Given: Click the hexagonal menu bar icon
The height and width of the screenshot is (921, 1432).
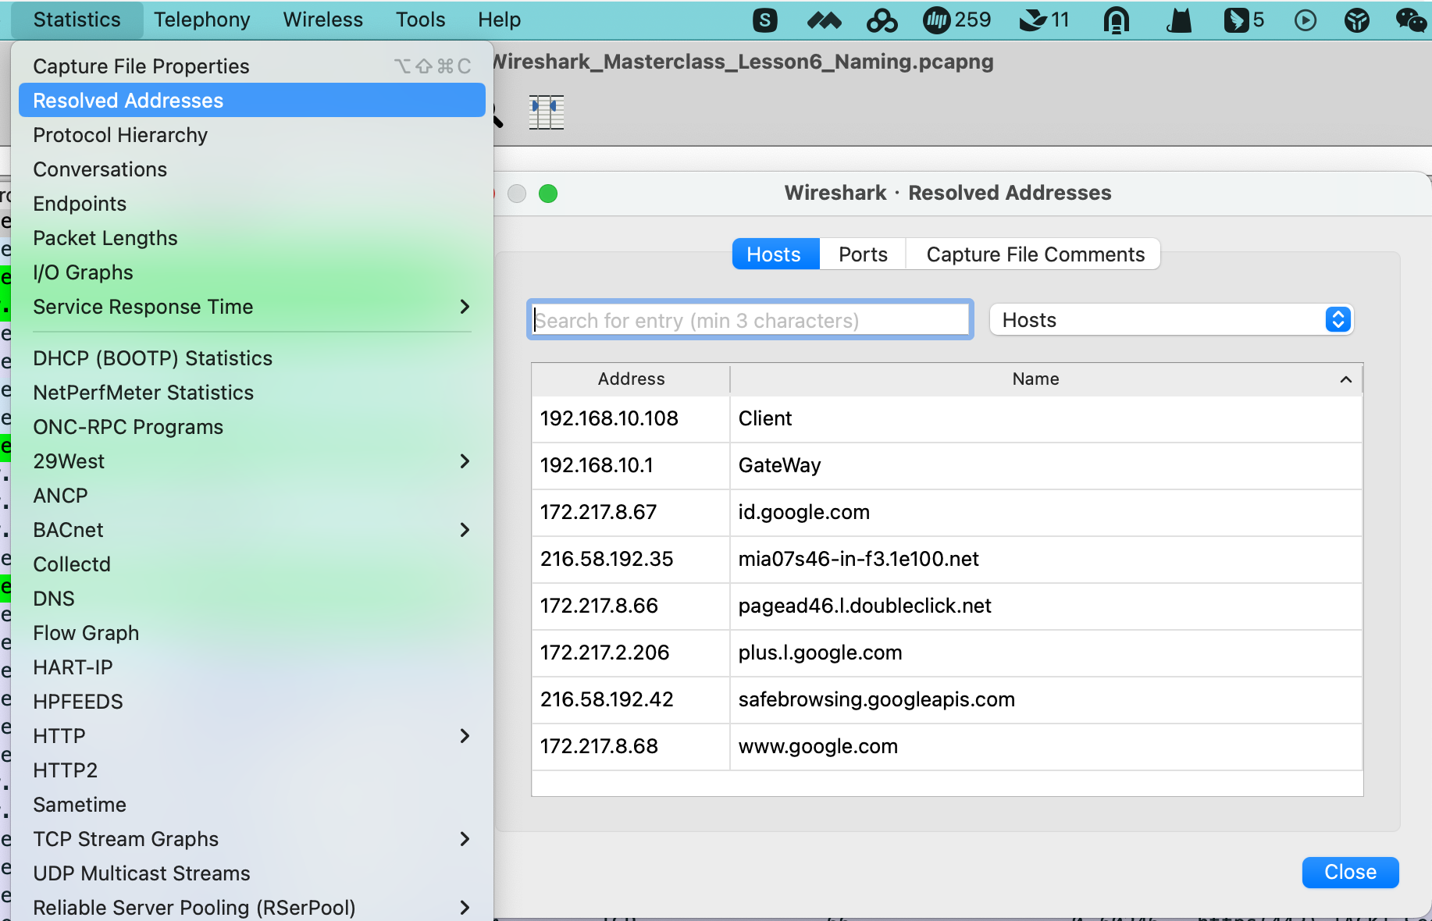Looking at the screenshot, I should (1356, 20).
